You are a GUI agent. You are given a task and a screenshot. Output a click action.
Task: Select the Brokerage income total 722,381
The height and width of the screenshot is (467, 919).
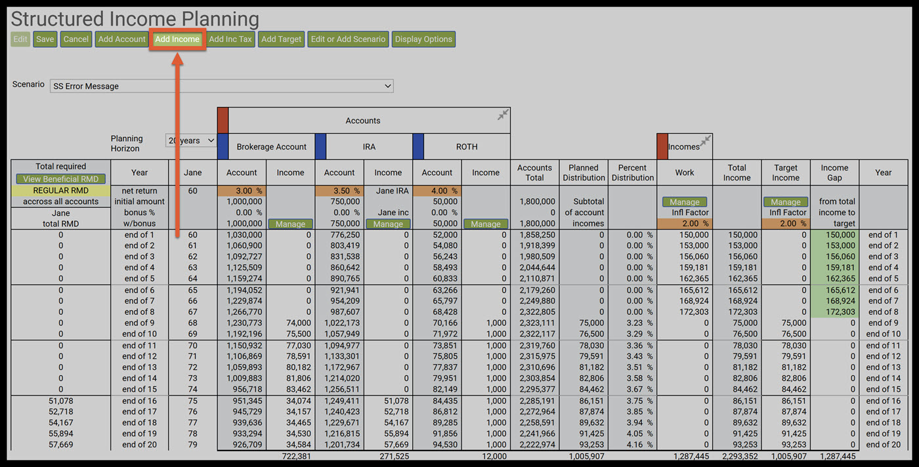(296, 456)
